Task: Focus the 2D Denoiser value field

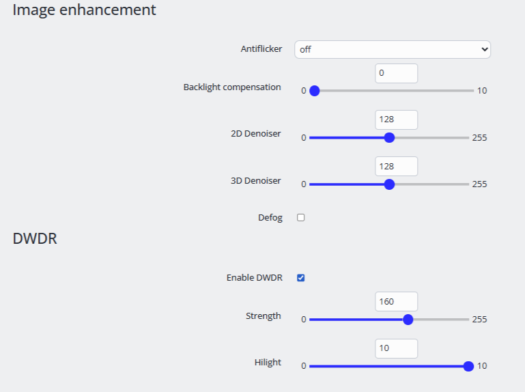Action: 396,120
